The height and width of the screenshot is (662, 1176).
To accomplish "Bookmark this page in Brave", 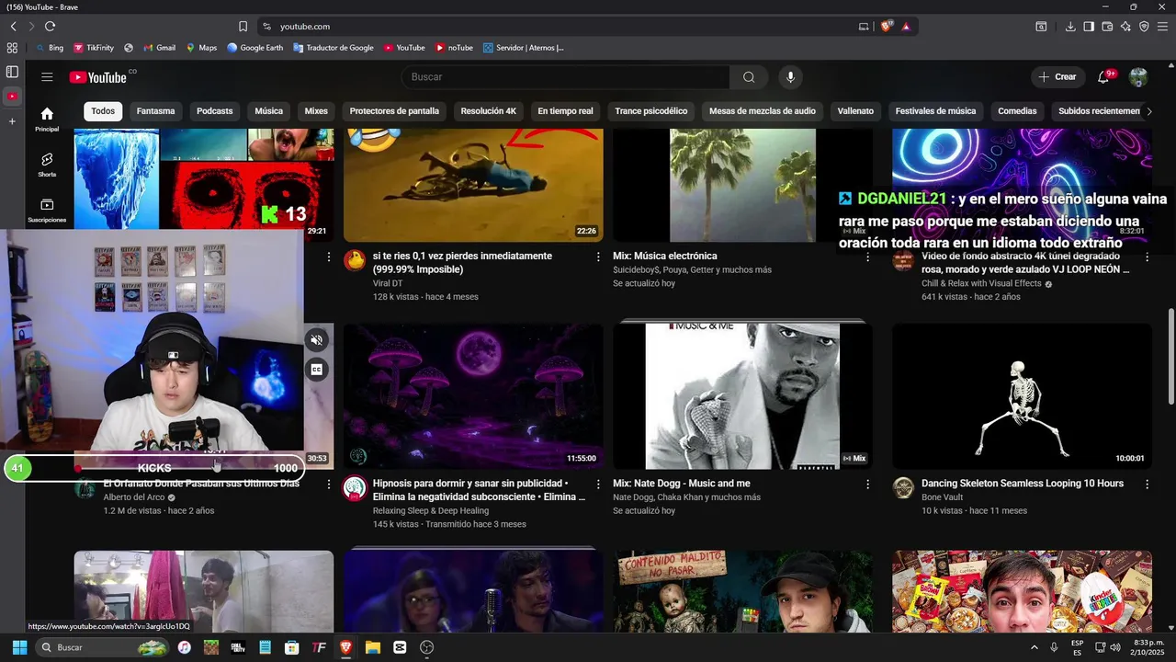I will coord(243,27).
